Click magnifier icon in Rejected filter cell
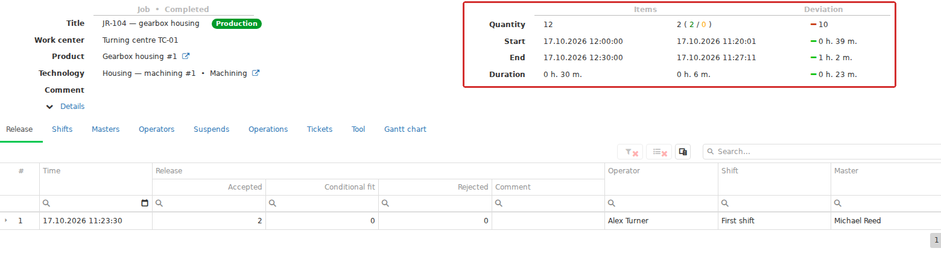The height and width of the screenshot is (254, 941). 385,203
